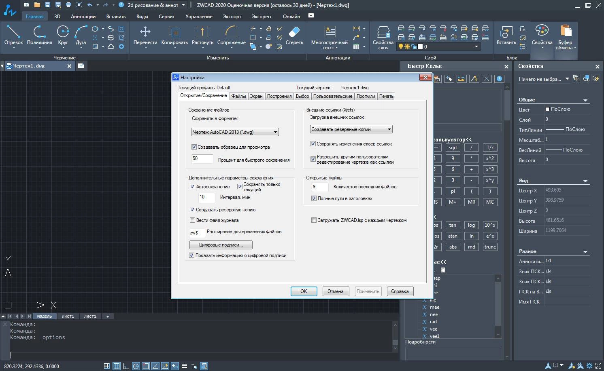
Task: Select the Отрезок line tool
Action: click(x=13, y=36)
